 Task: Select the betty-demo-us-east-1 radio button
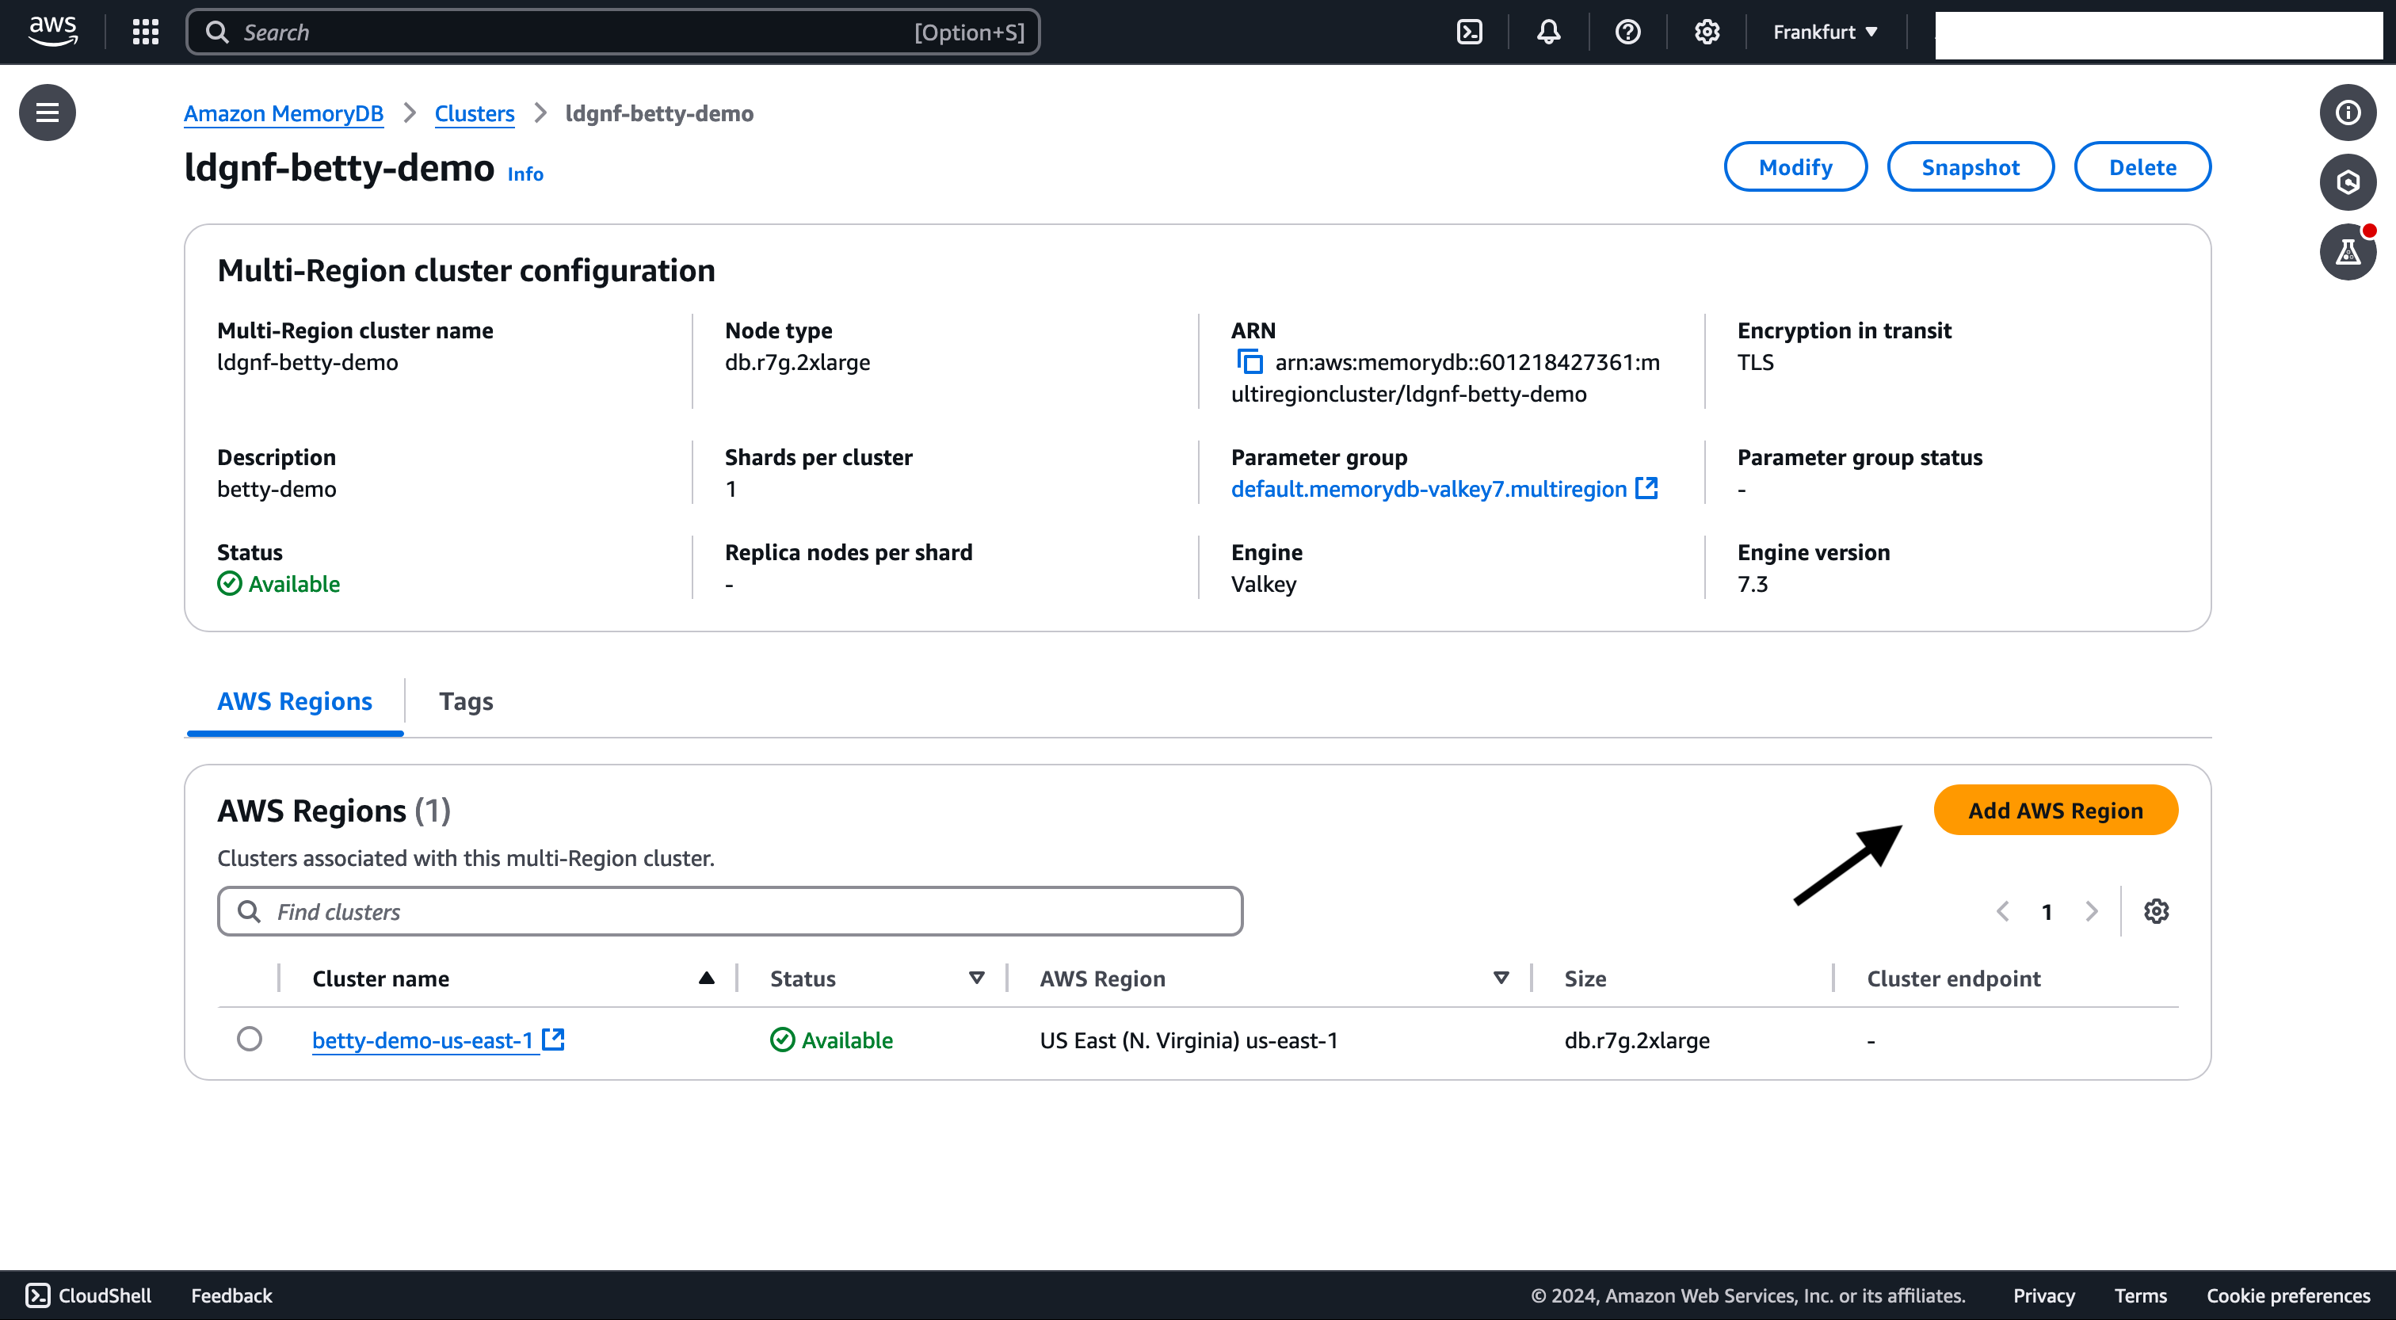250,1038
